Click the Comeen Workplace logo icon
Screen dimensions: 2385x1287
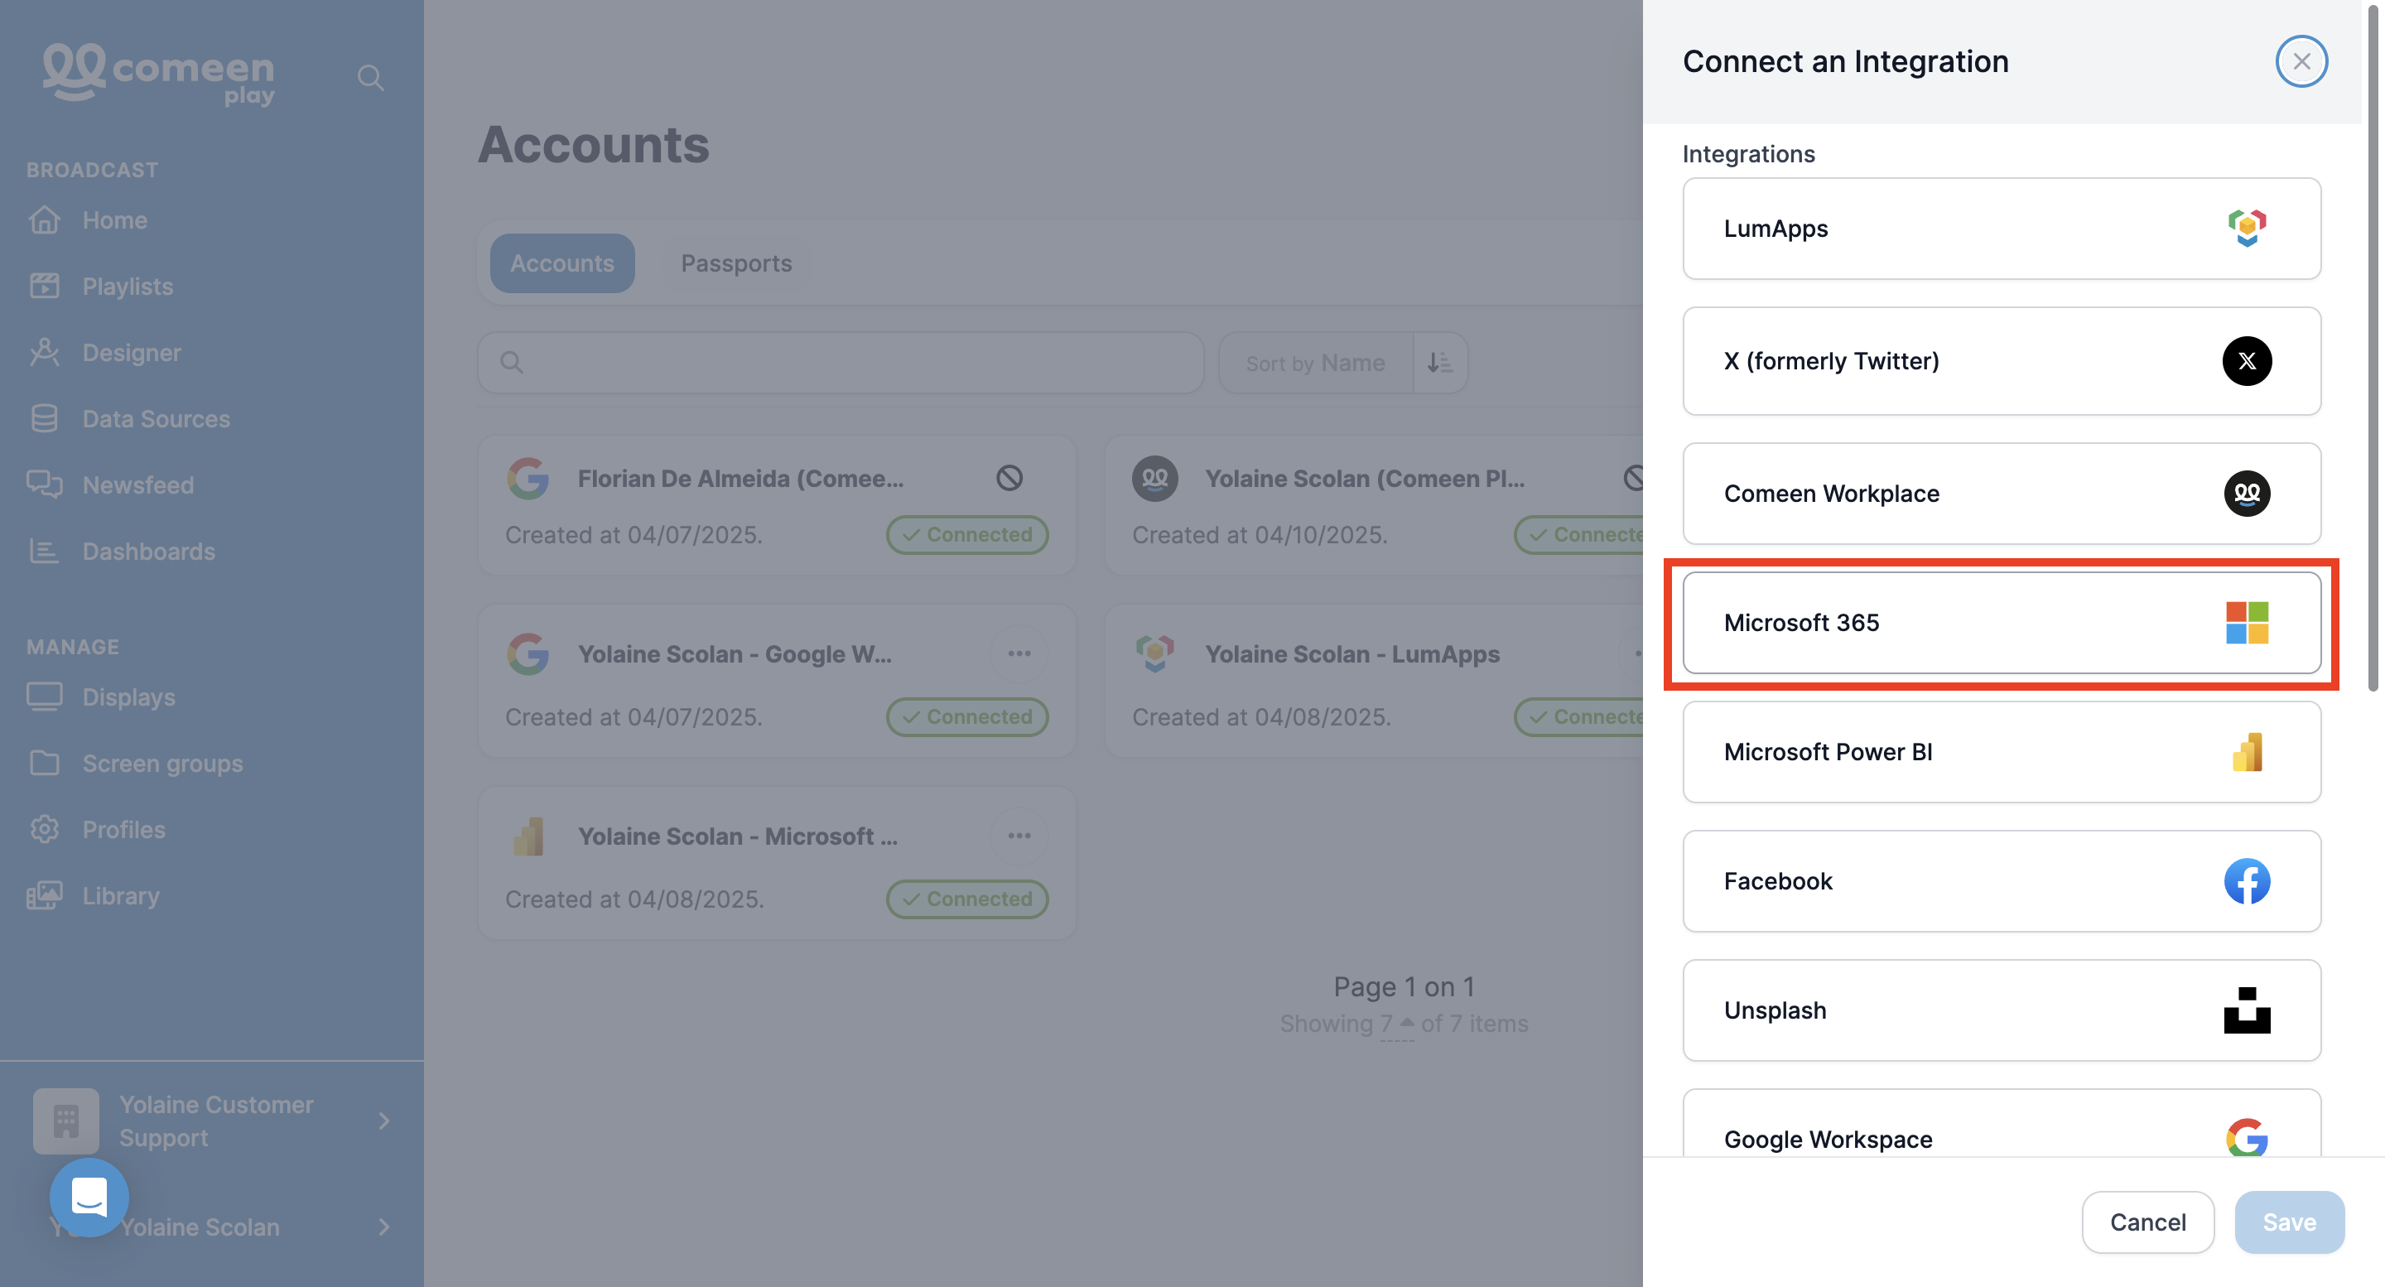[2246, 493]
